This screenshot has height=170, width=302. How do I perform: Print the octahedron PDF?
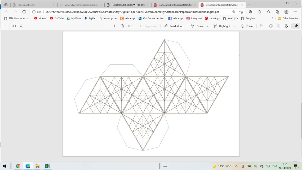pos(270,26)
